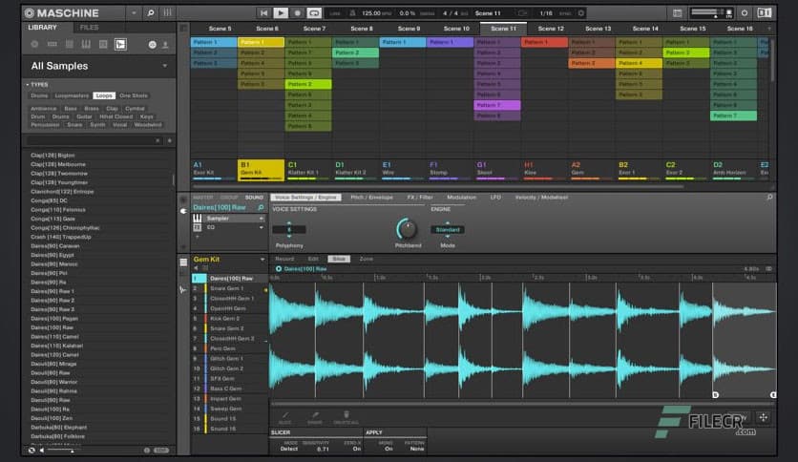798x462 pixels.
Task: Toggle the Loops type filter tag
Action: pyautogui.click(x=104, y=95)
